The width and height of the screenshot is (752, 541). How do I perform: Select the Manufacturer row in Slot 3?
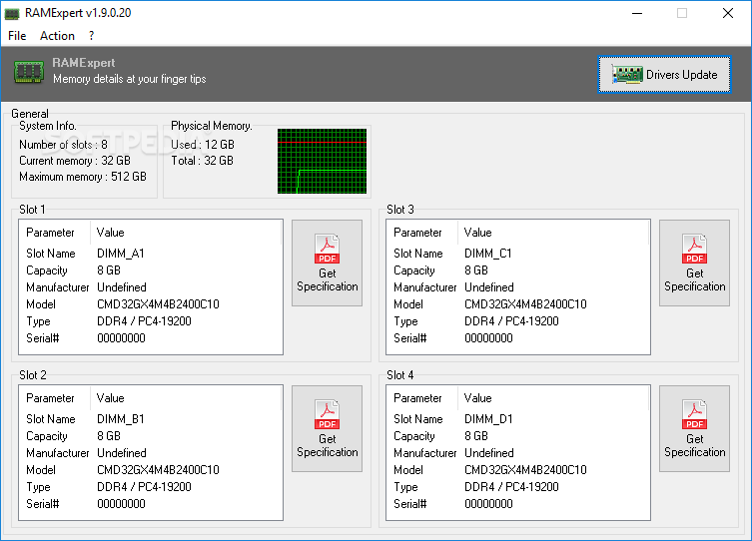click(x=517, y=287)
